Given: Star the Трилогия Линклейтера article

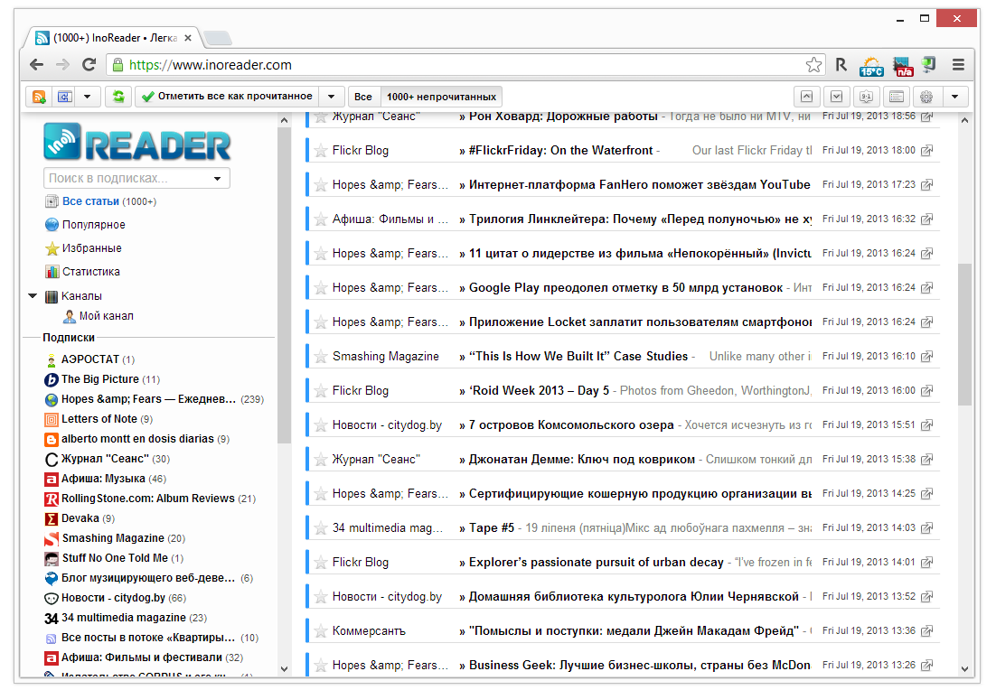Looking at the screenshot, I should point(321,219).
